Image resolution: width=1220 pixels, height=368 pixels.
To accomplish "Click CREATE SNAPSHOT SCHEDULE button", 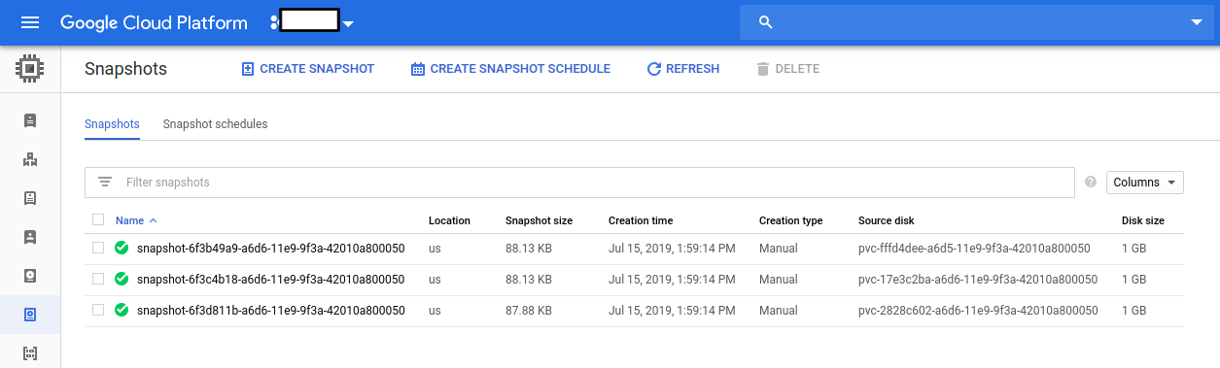I will point(510,69).
